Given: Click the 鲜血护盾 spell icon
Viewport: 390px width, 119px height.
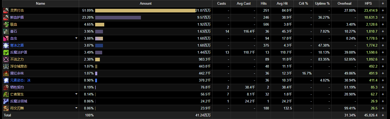Looking at the screenshot, I should (x=6, y=18).
